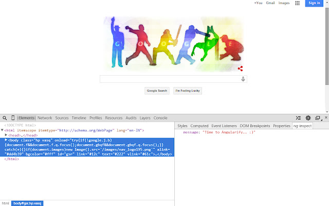Open the DevTools settings gear
This screenshot has height=206, width=329.
[x=308, y=118]
